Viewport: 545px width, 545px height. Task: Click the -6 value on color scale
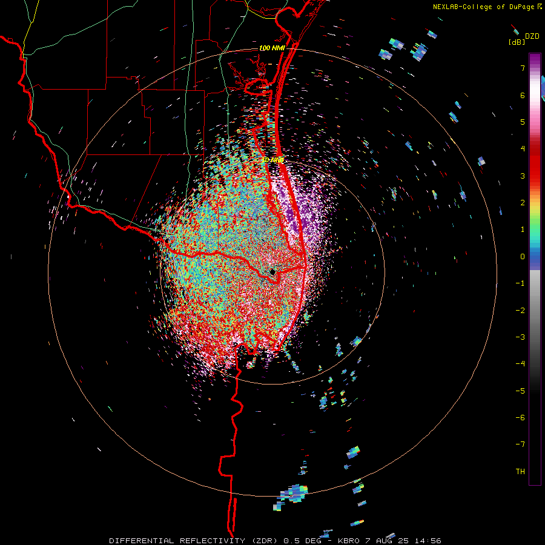pyautogui.click(x=520, y=417)
